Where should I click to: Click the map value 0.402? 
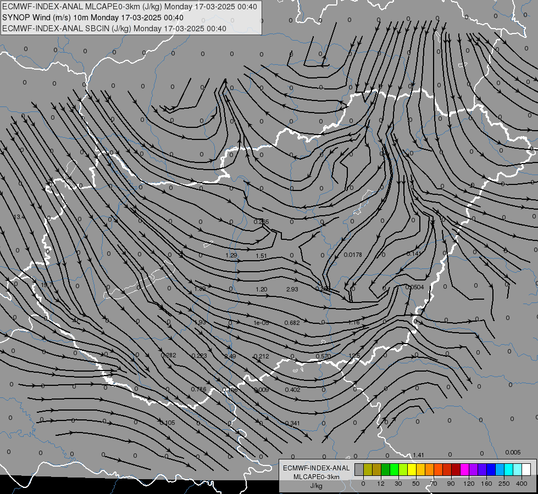[x=292, y=390]
